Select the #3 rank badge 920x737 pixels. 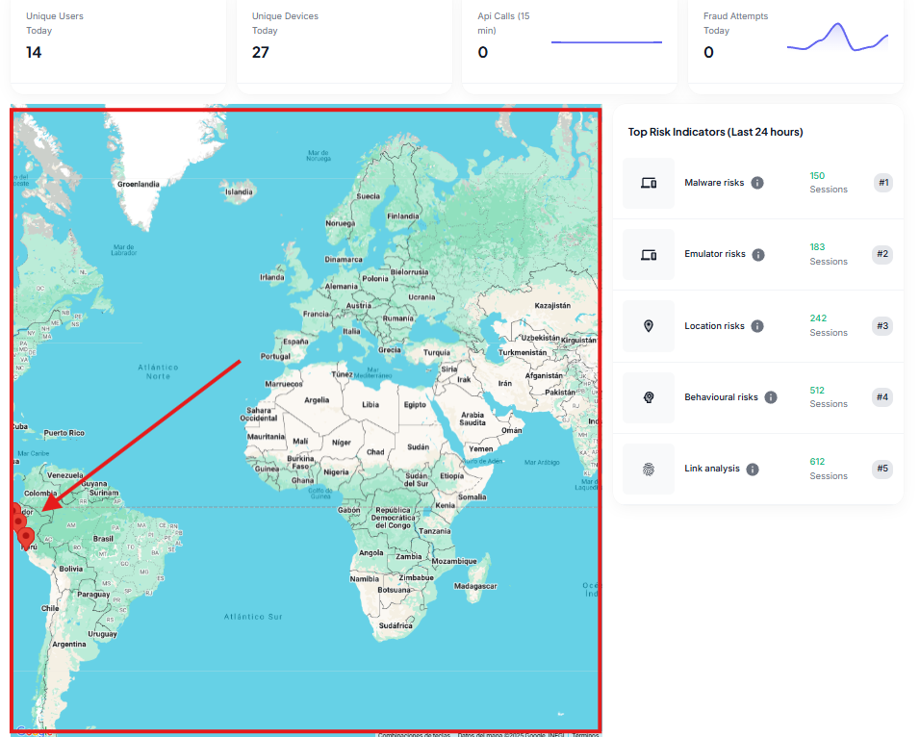click(x=882, y=325)
